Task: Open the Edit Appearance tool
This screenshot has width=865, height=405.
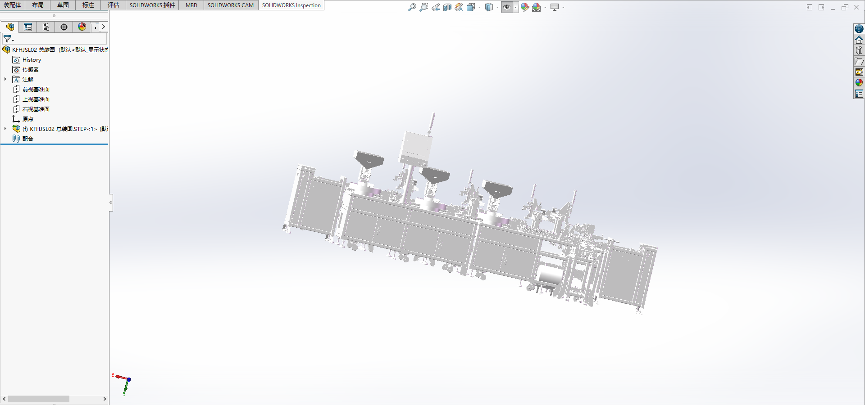Action: (x=524, y=7)
